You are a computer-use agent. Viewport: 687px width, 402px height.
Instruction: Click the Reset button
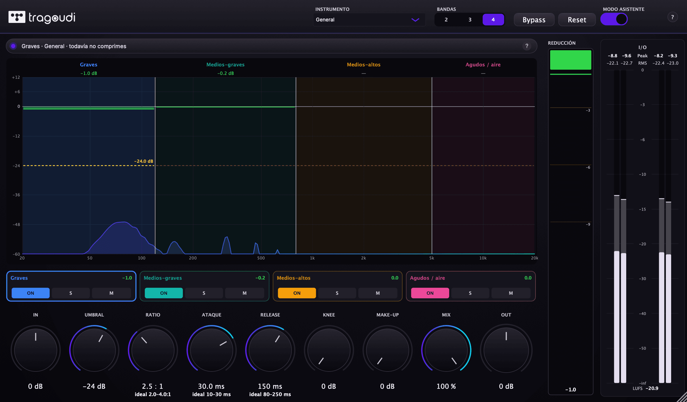[577, 20]
